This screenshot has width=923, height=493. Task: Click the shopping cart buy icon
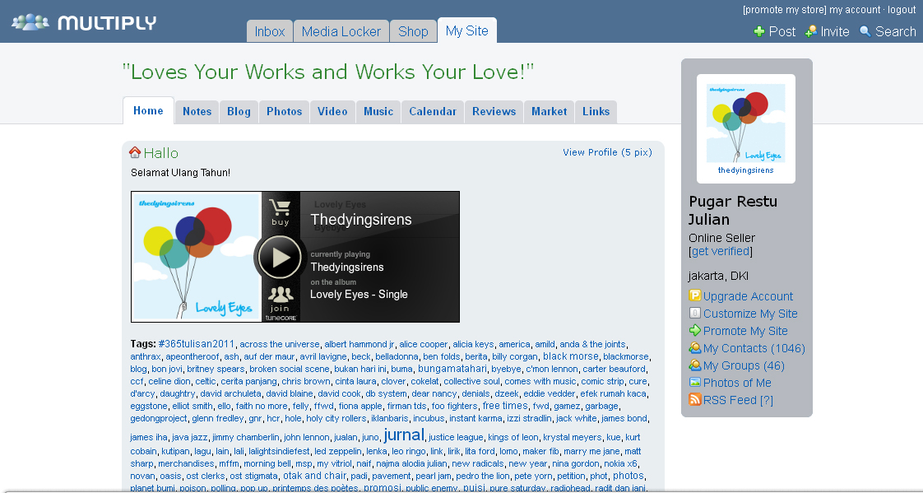(281, 208)
